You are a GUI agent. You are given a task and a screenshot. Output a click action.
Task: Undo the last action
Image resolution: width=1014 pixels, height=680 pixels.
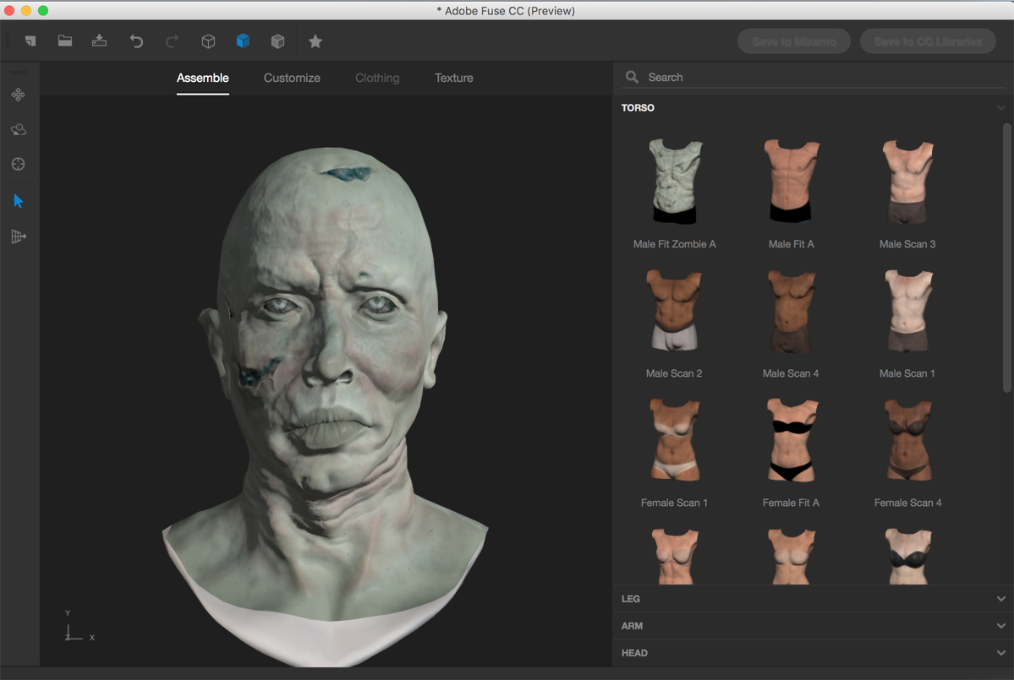point(136,41)
